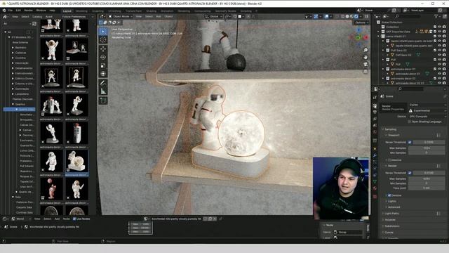Open the View Layer properties tab icon
This screenshot has height=253, width=449.
click(x=375, y=119)
